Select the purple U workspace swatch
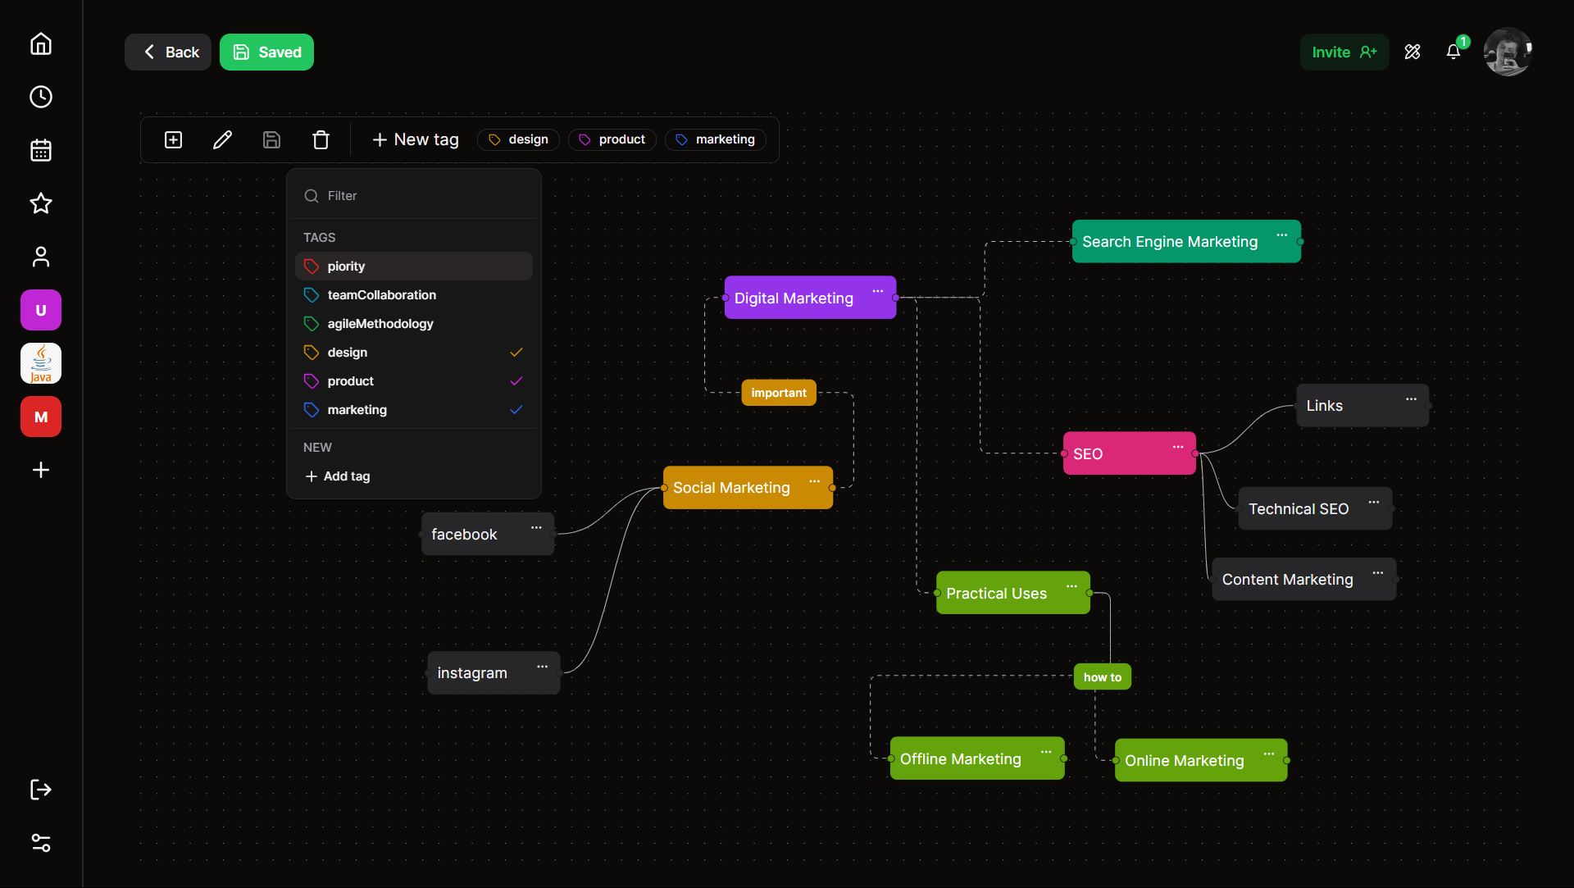1574x888 pixels. pyautogui.click(x=41, y=310)
